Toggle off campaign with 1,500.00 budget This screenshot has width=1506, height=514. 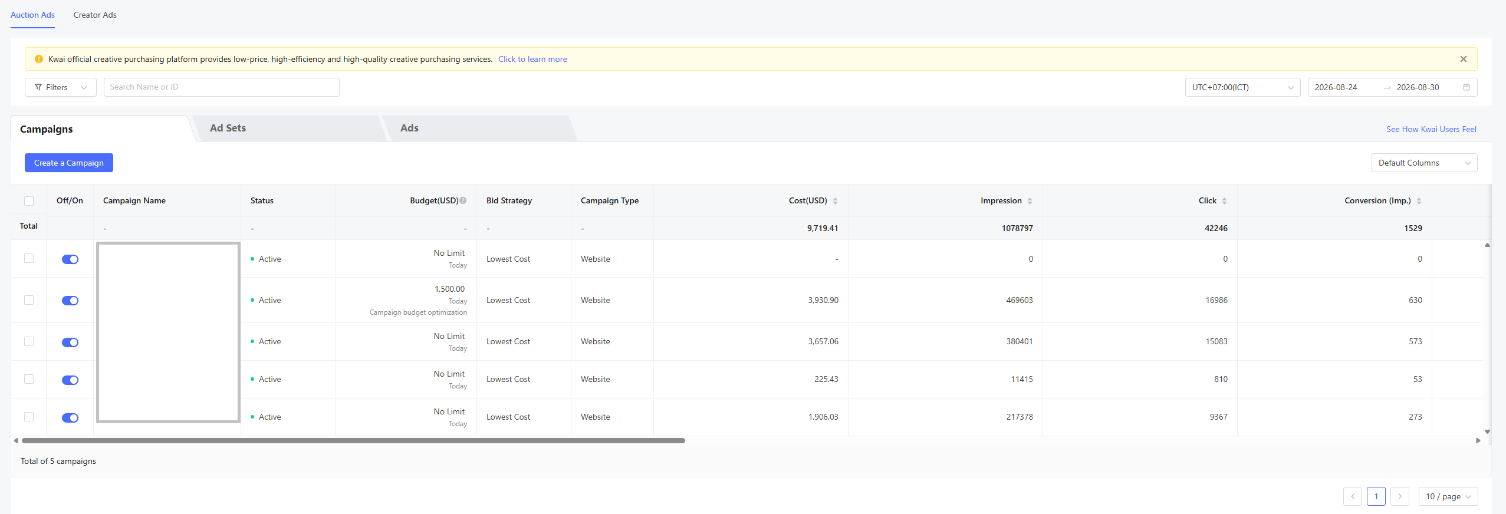[70, 301]
